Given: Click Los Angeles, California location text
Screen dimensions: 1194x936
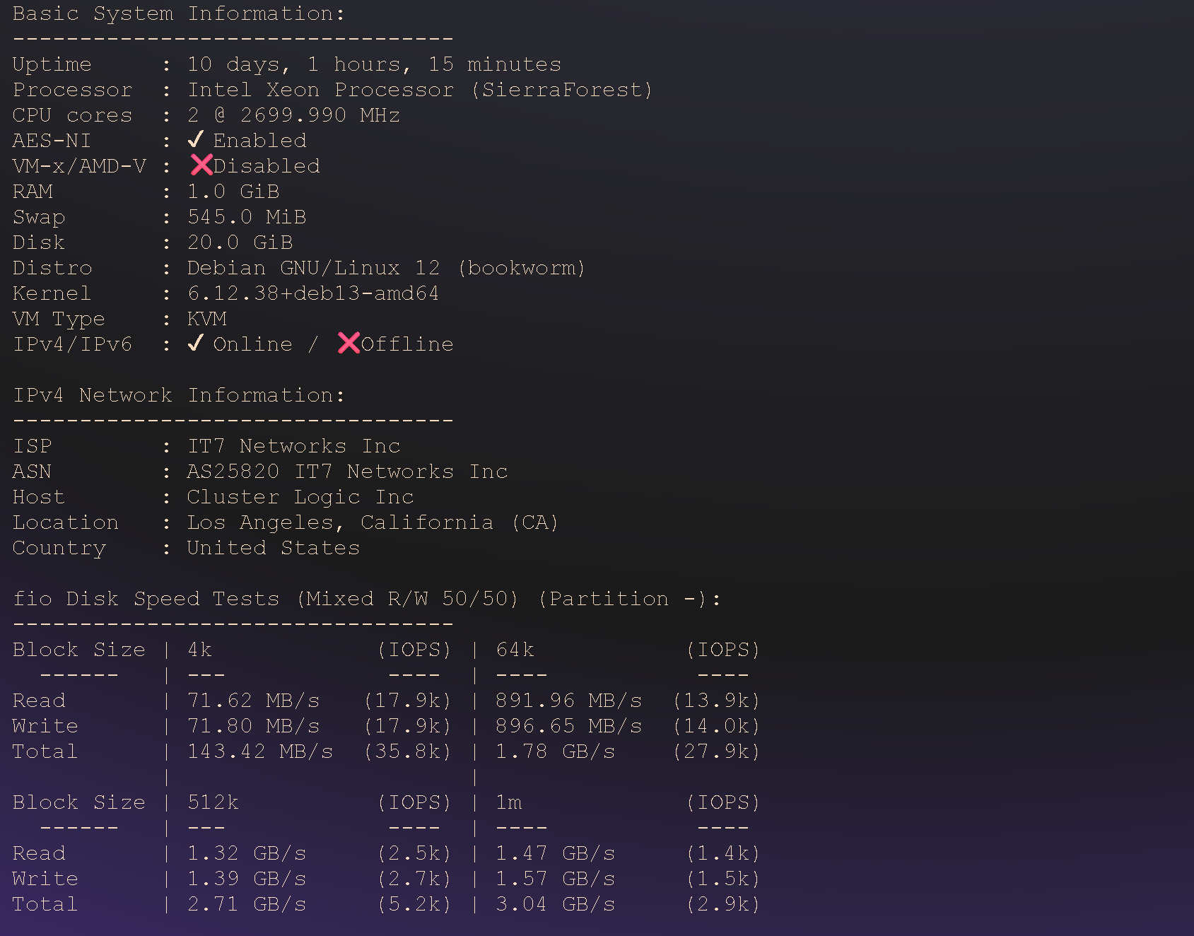Looking at the screenshot, I should pos(373,522).
